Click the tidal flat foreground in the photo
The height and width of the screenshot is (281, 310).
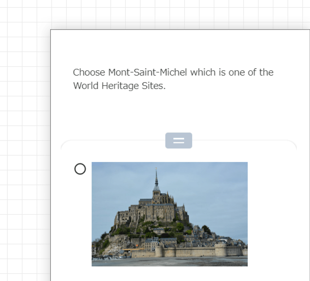(x=170, y=262)
